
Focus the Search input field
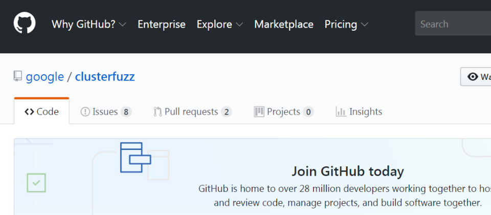(453, 24)
